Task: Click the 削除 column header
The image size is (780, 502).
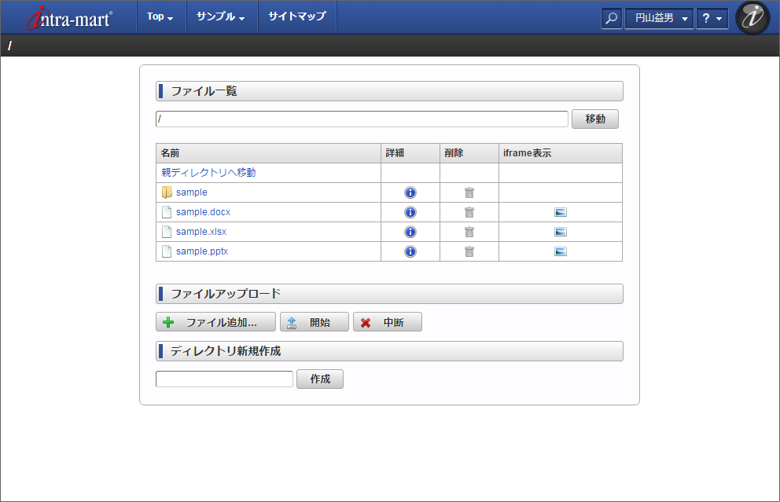Action: point(469,153)
